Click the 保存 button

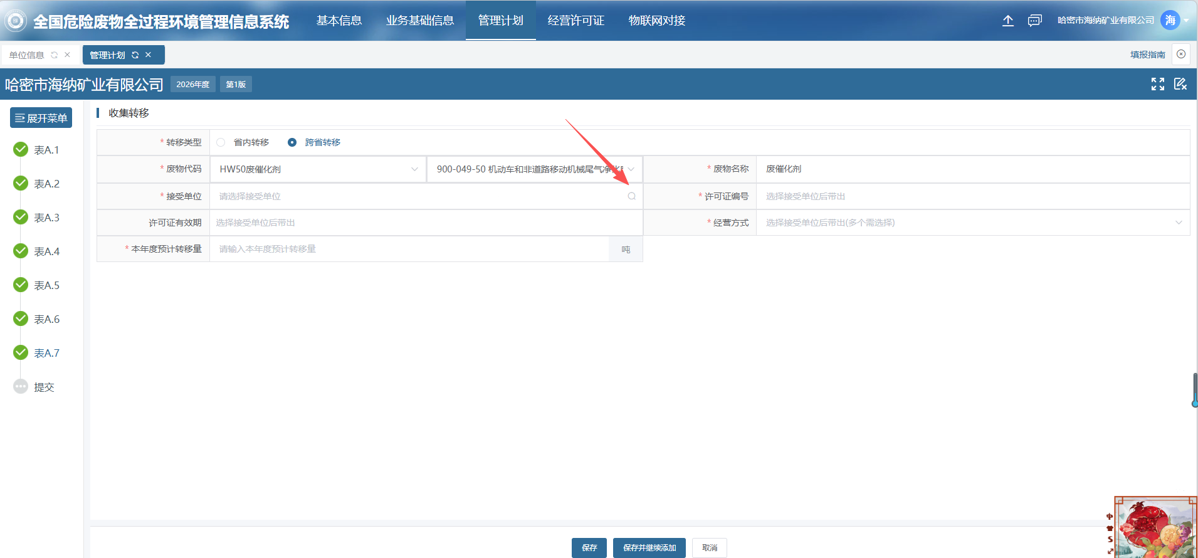point(589,547)
